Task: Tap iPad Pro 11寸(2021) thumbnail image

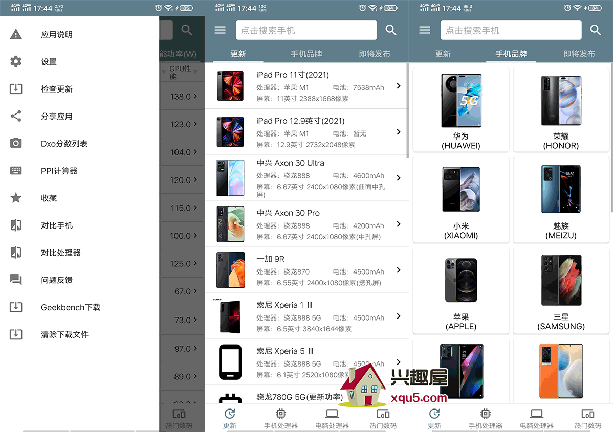Action: pyautogui.click(x=230, y=86)
